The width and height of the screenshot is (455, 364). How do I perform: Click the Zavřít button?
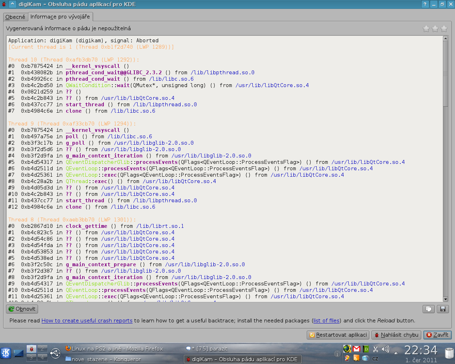[437, 335]
